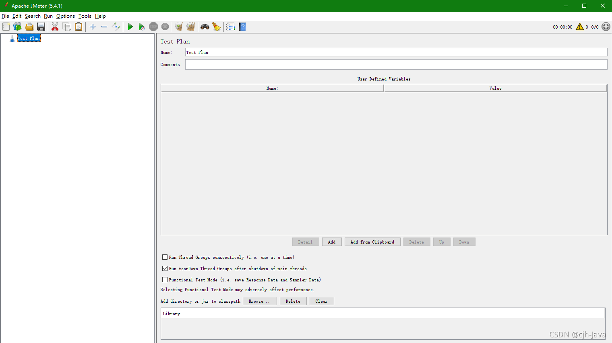Click into the Comments text field
The image size is (612, 343).
pyautogui.click(x=396, y=64)
